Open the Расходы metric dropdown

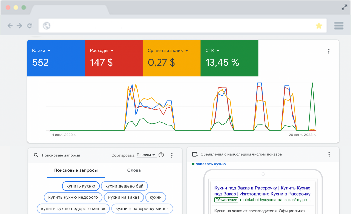coord(102,51)
